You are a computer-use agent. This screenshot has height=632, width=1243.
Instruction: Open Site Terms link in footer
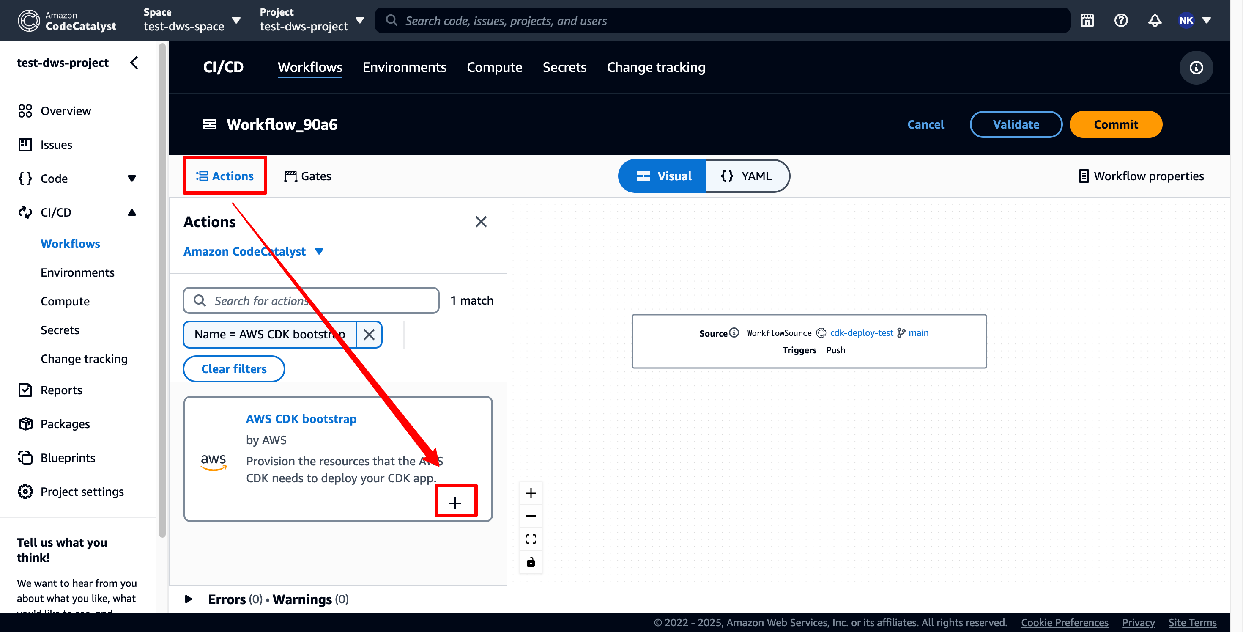pos(1191,622)
